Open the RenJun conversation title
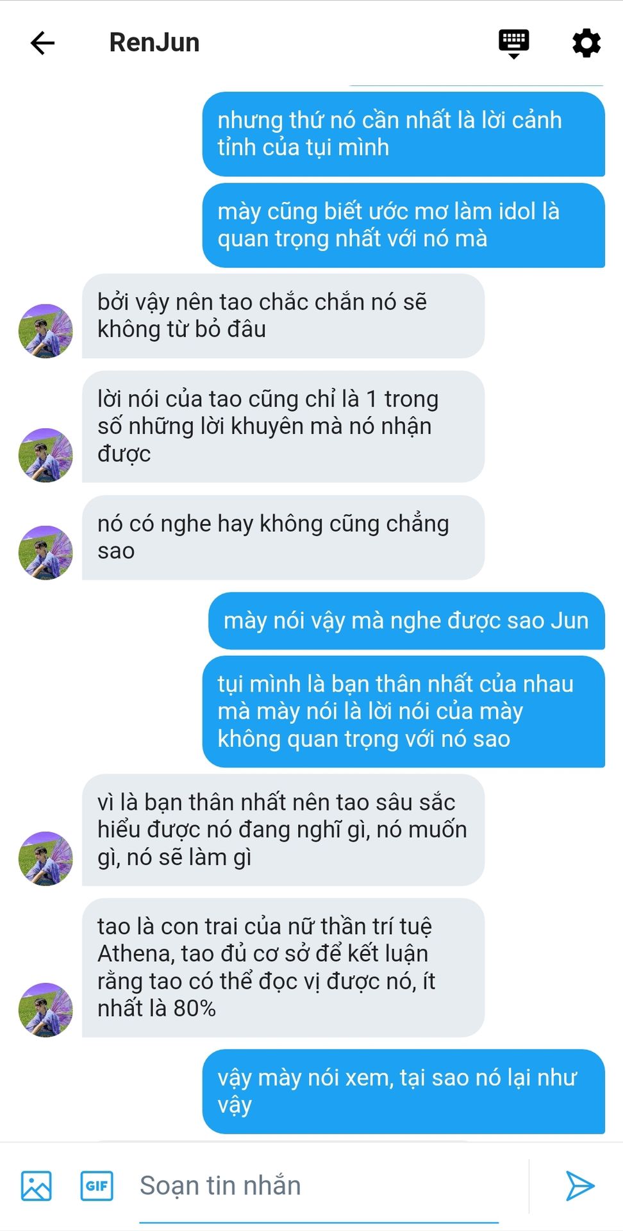 click(x=154, y=42)
